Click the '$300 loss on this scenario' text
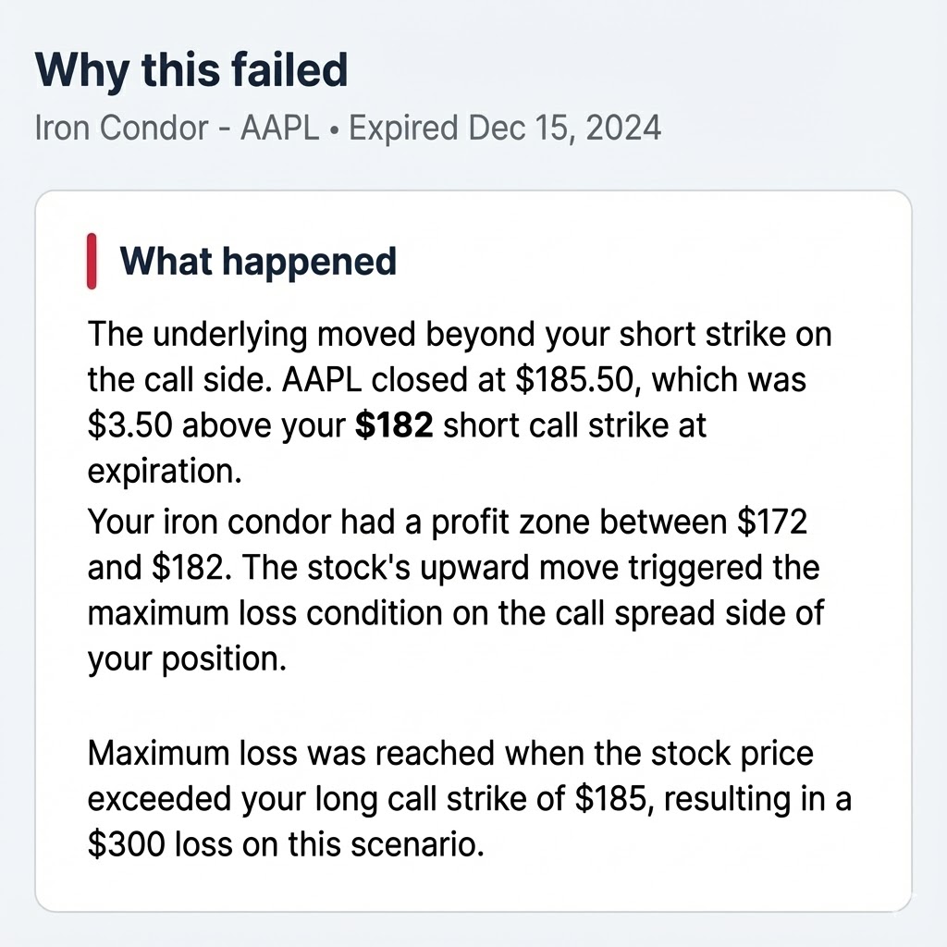Screen dimensions: 947x947 (x=286, y=844)
